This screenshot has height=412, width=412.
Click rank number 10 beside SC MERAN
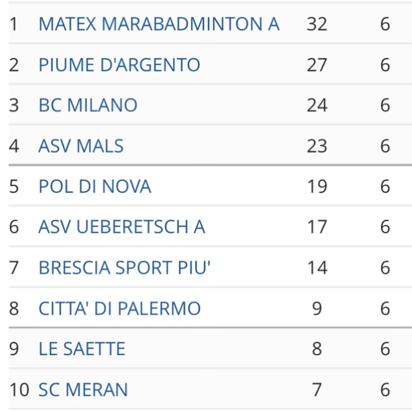pos(19,390)
